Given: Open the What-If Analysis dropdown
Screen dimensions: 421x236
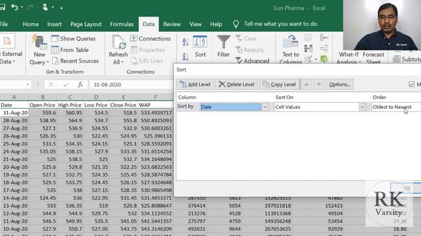Looking at the screenshot, I should (x=348, y=58).
